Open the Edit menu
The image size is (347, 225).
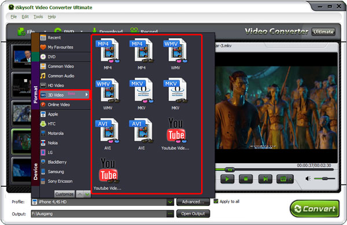[25, 17]
